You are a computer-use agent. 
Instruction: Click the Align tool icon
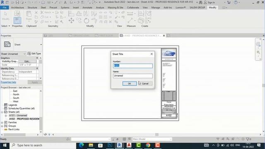(71, 14)
